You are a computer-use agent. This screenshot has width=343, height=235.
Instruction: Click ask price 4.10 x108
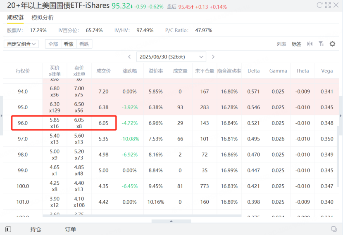(x=79, y=202)
